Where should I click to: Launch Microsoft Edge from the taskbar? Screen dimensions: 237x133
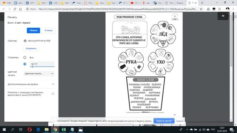38,130
